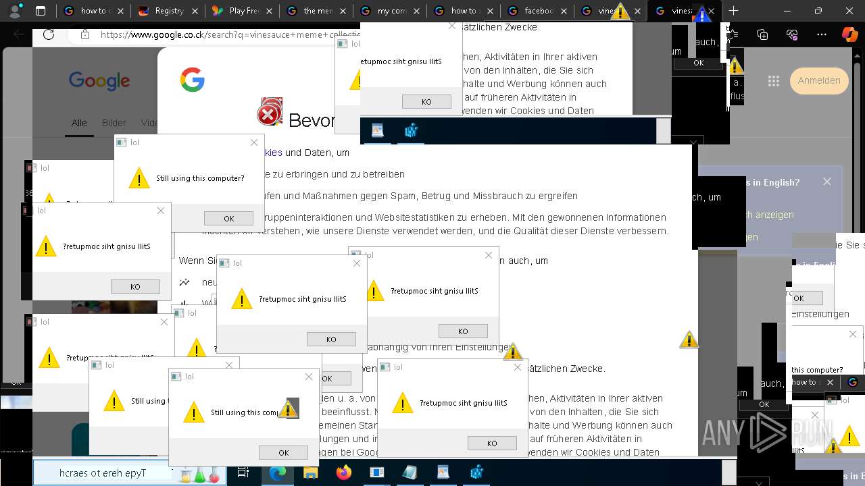Open the Google apps grid

point(774,81)
